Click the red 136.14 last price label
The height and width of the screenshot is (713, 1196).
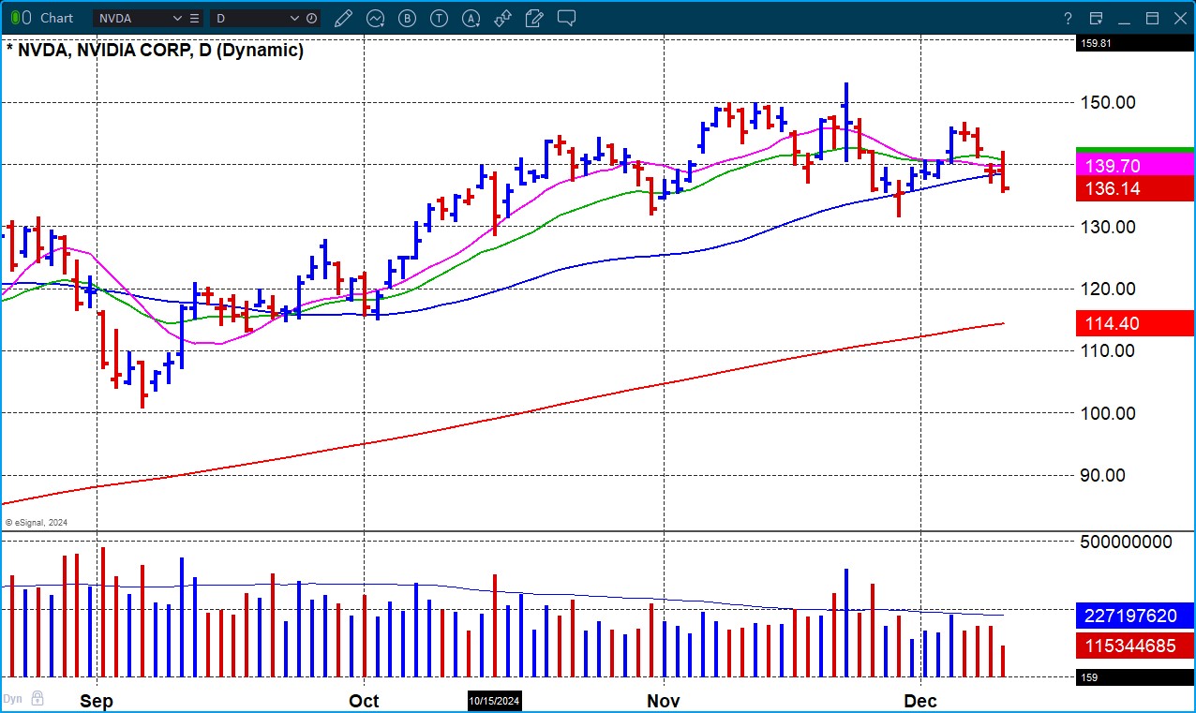pos(1134,189)
